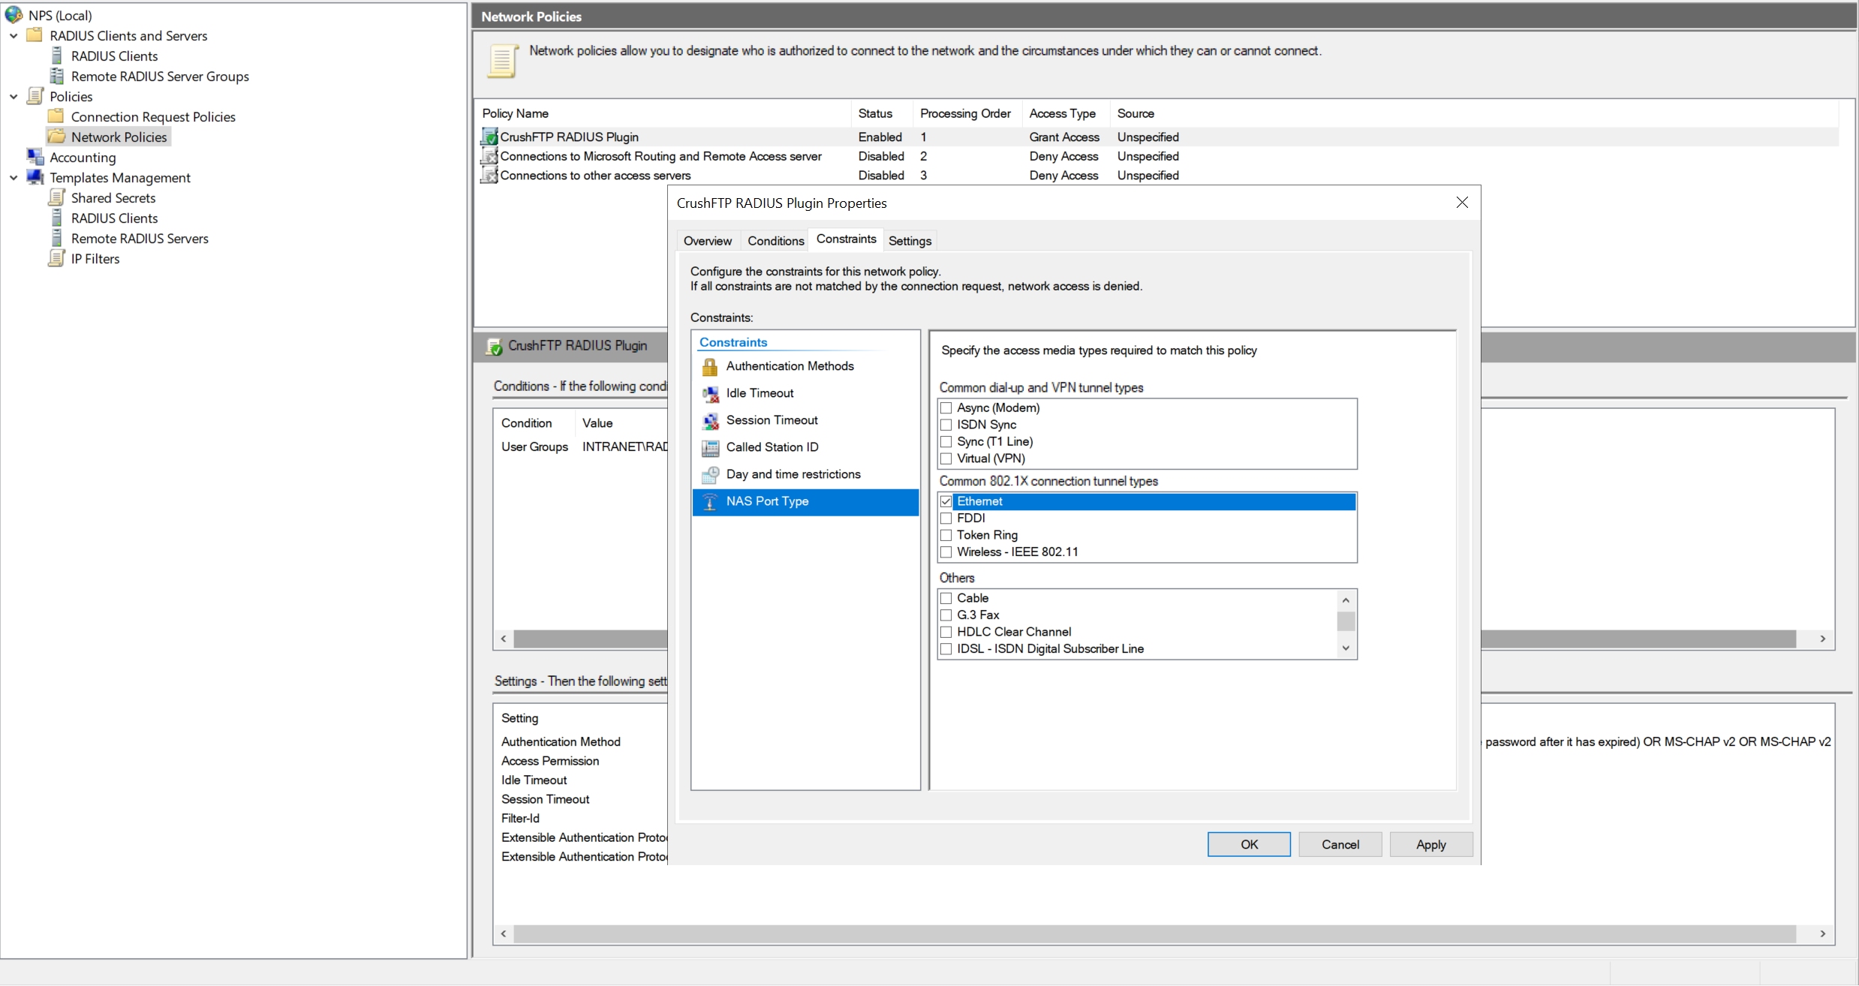Viewport: 1859px width, 986px height.
Task: Click the Remote RADIUS Server Groups icon
Action: click(56, 76)
